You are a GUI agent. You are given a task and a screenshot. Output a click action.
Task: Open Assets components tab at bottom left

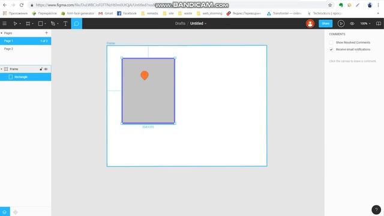[16, 212]
